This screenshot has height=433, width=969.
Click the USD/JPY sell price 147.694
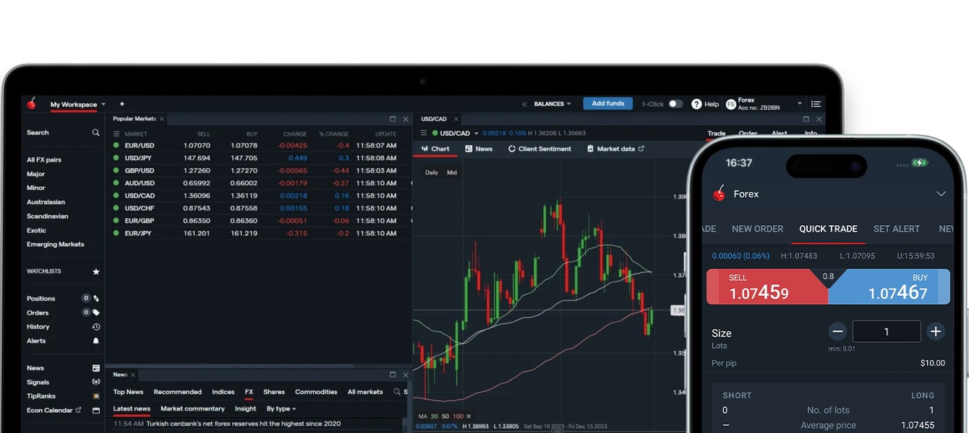197,158
